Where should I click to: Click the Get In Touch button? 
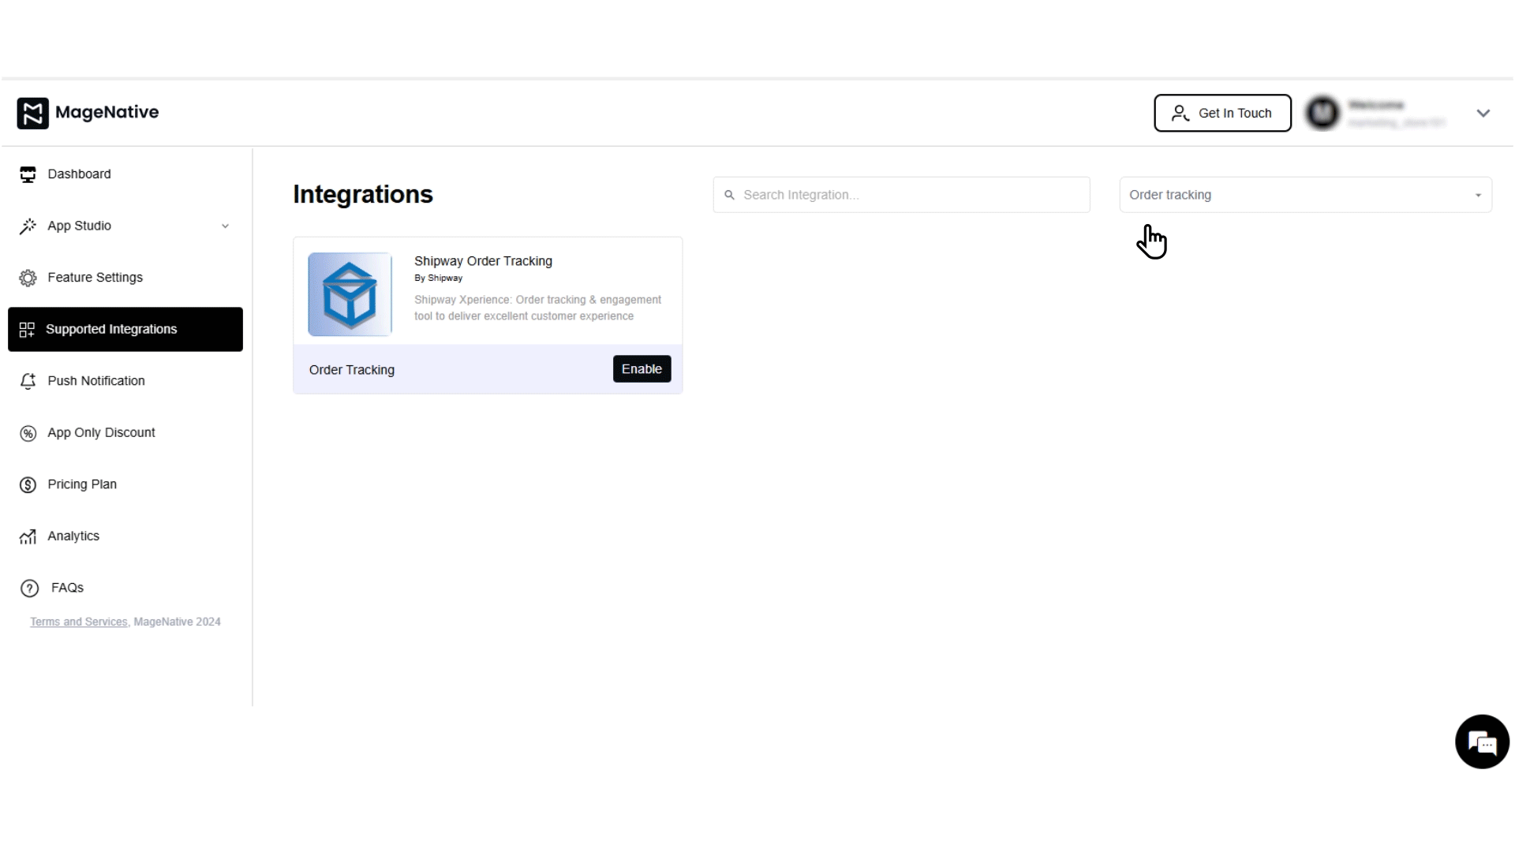[x=1222, y=113]
